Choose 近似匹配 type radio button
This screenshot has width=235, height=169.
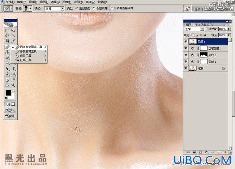pyautogui.click(x=77, y=8)
